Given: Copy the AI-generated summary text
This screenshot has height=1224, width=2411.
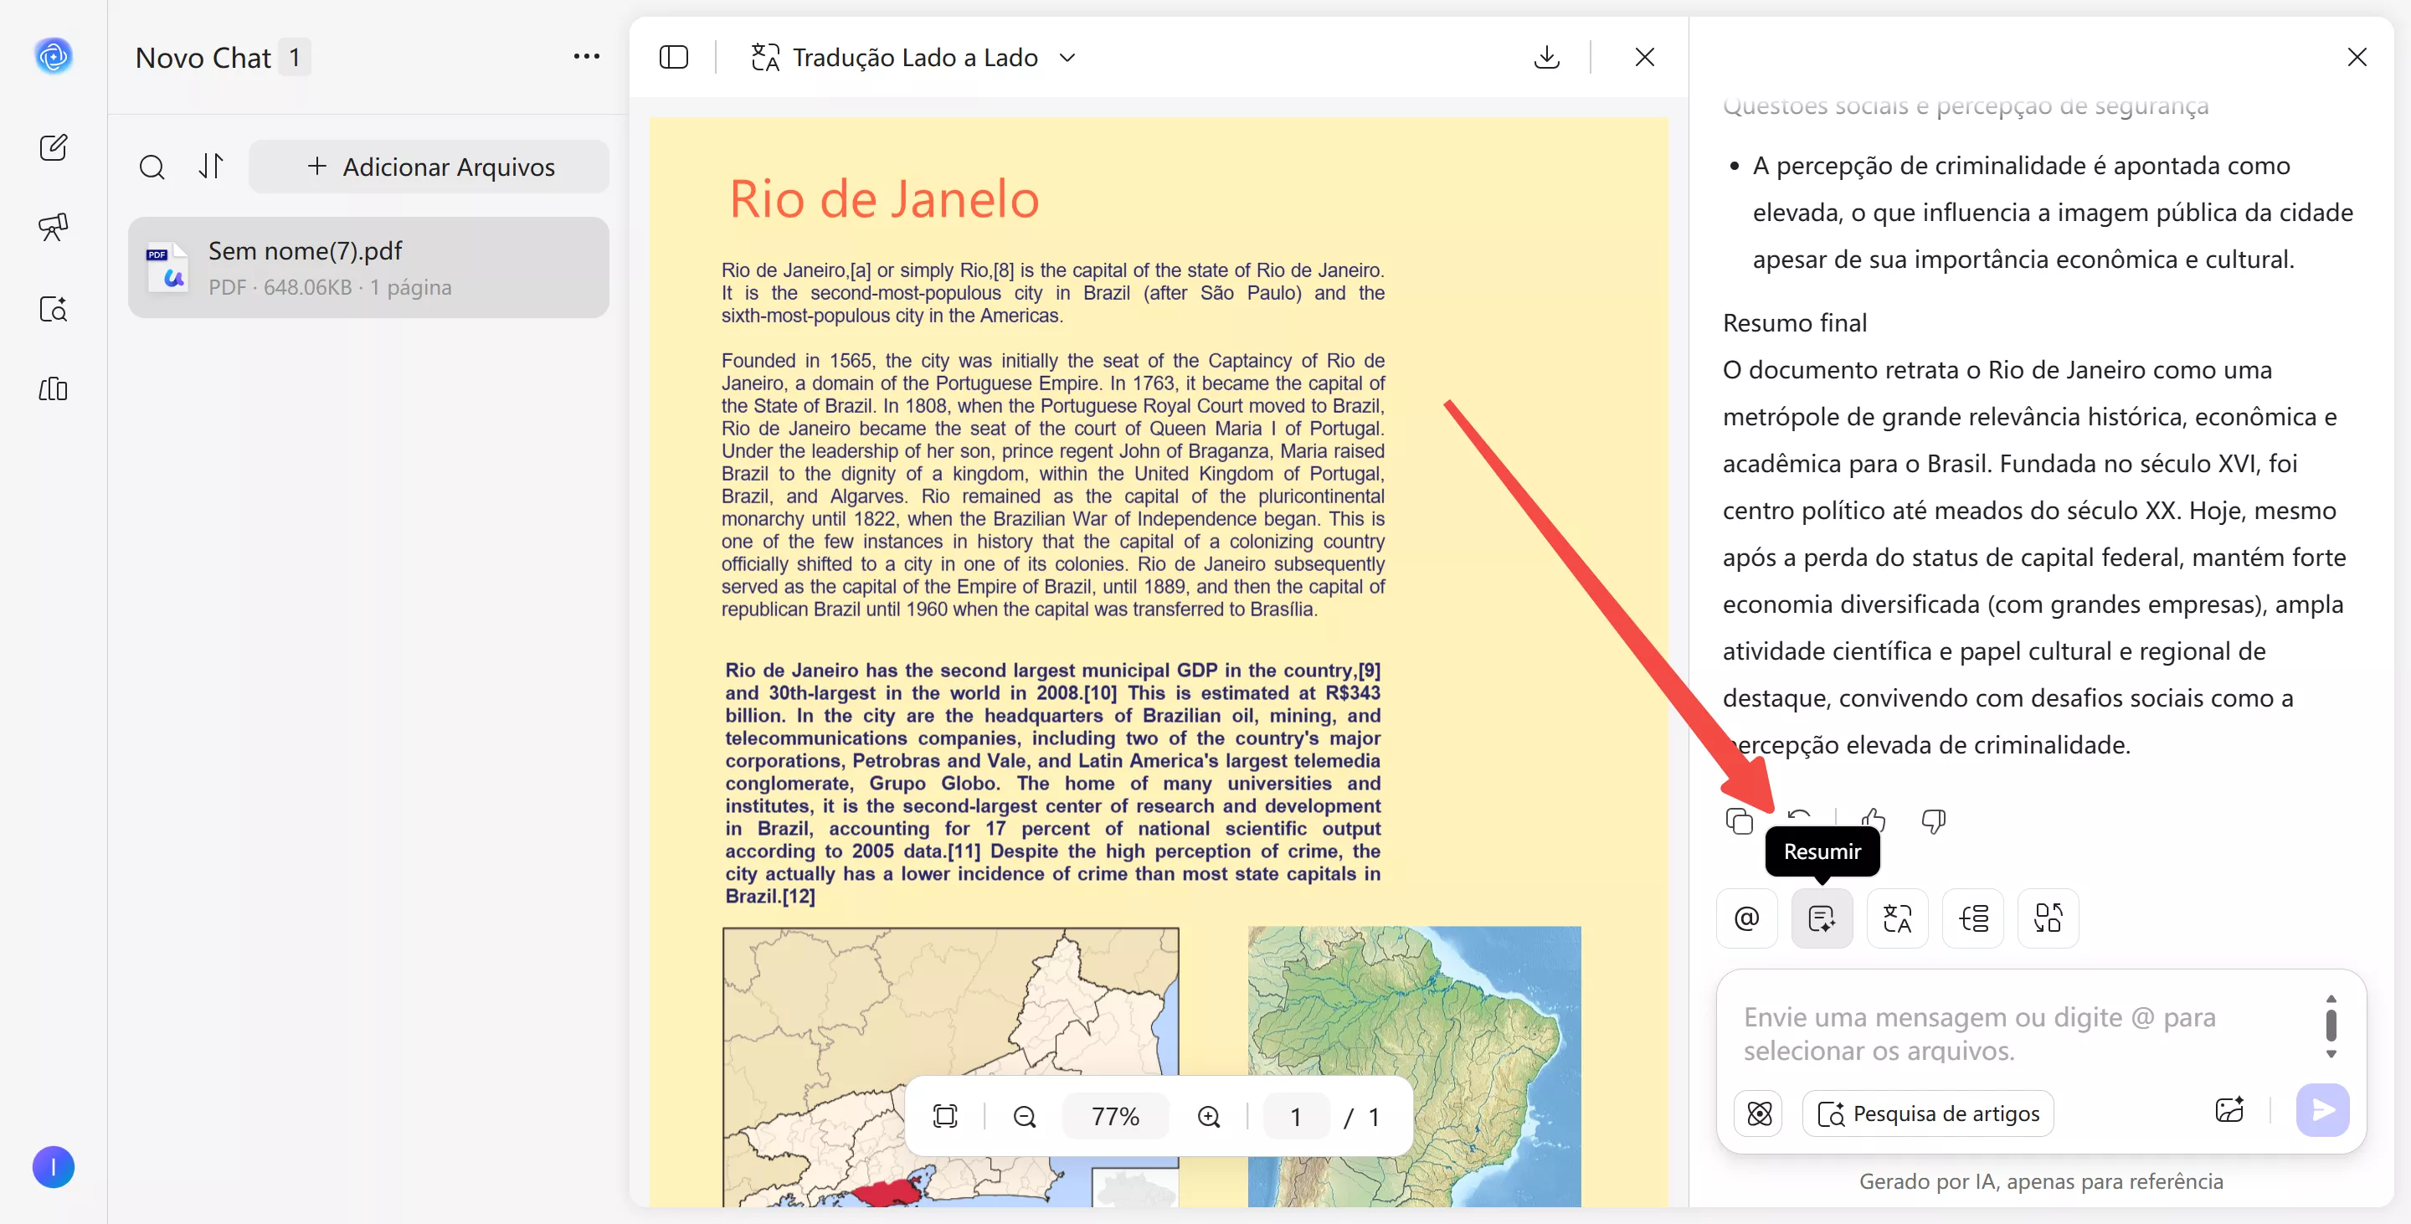Looking at the screenshot, I should click(x=1739, y=820).
